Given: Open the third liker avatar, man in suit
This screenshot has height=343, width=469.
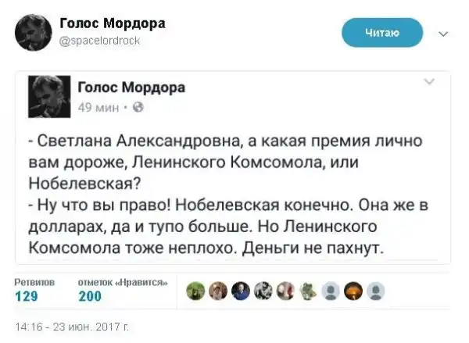Looking at the screenshot, I should pos(241,291).
